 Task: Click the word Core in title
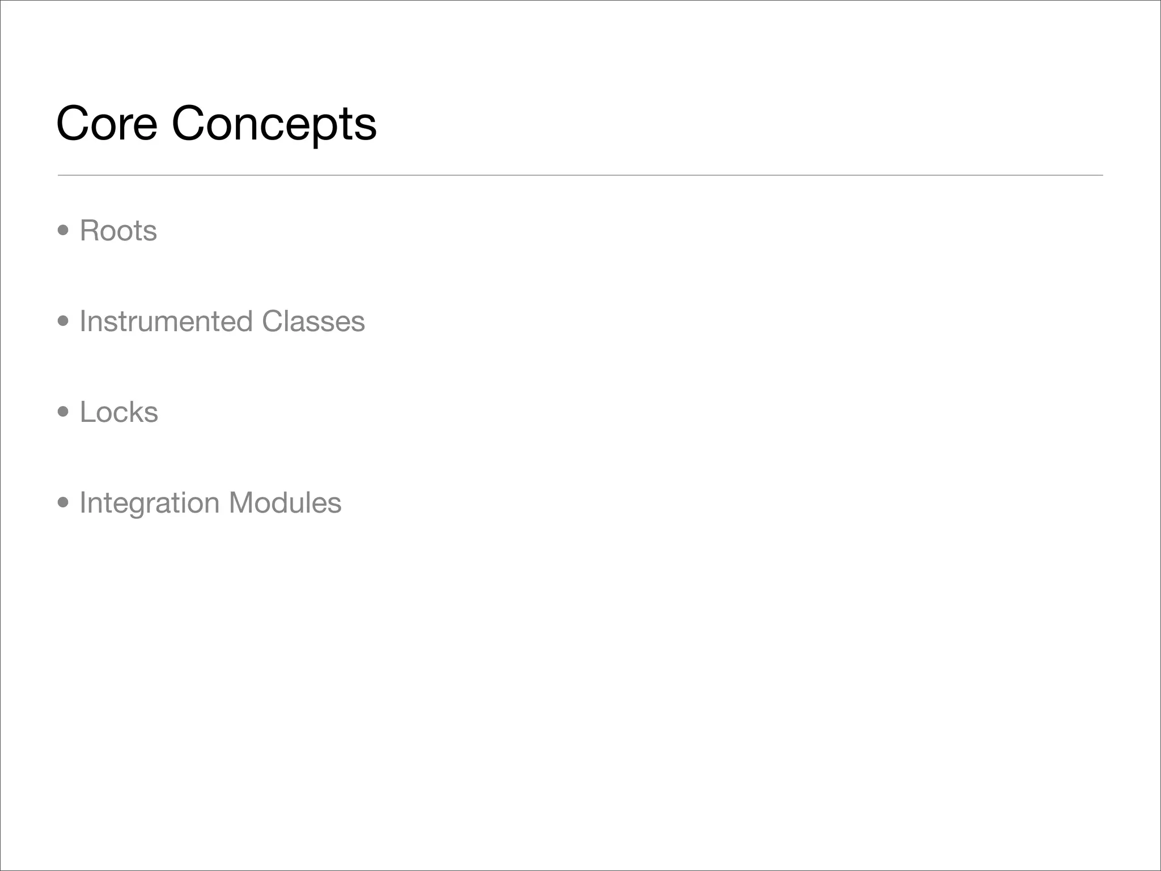pyautogui.click(x=107, y=124)
